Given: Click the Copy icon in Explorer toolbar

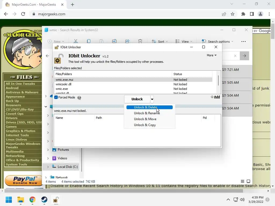Looking at the screenshot, I should coord(89,41).
